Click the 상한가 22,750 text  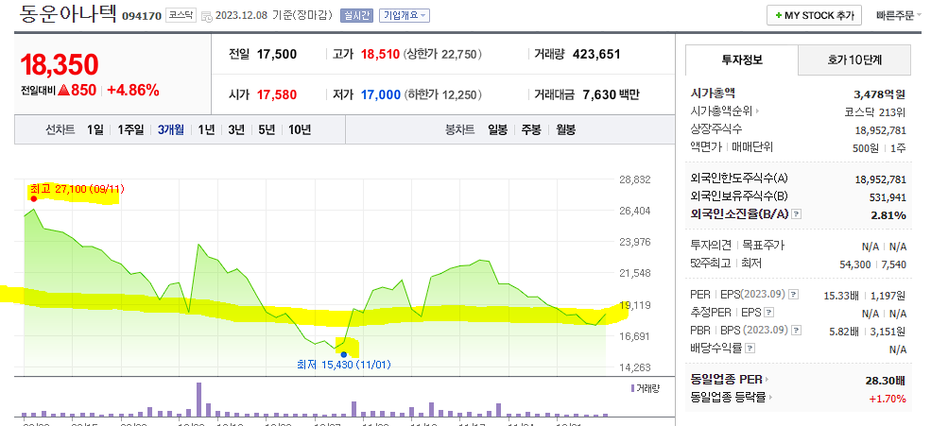pyautogui.click(x=442, y=55)
